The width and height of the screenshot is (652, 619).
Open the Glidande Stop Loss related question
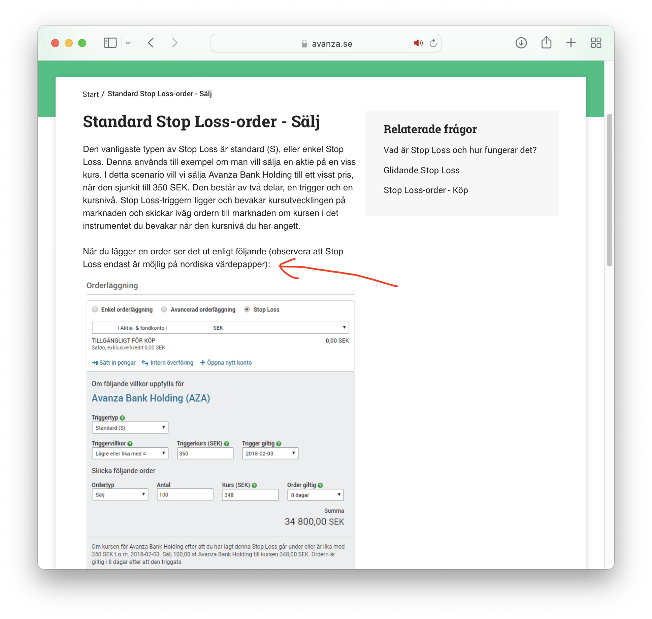(421, 170)
